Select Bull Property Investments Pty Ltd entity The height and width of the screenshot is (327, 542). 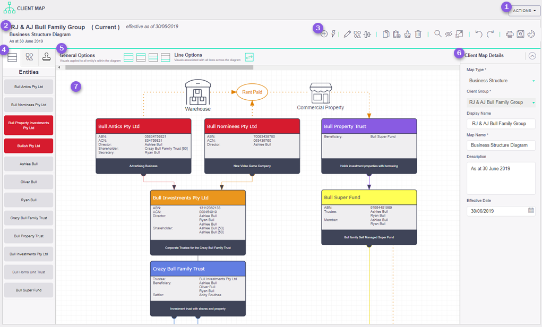click(x=29, y=125)
